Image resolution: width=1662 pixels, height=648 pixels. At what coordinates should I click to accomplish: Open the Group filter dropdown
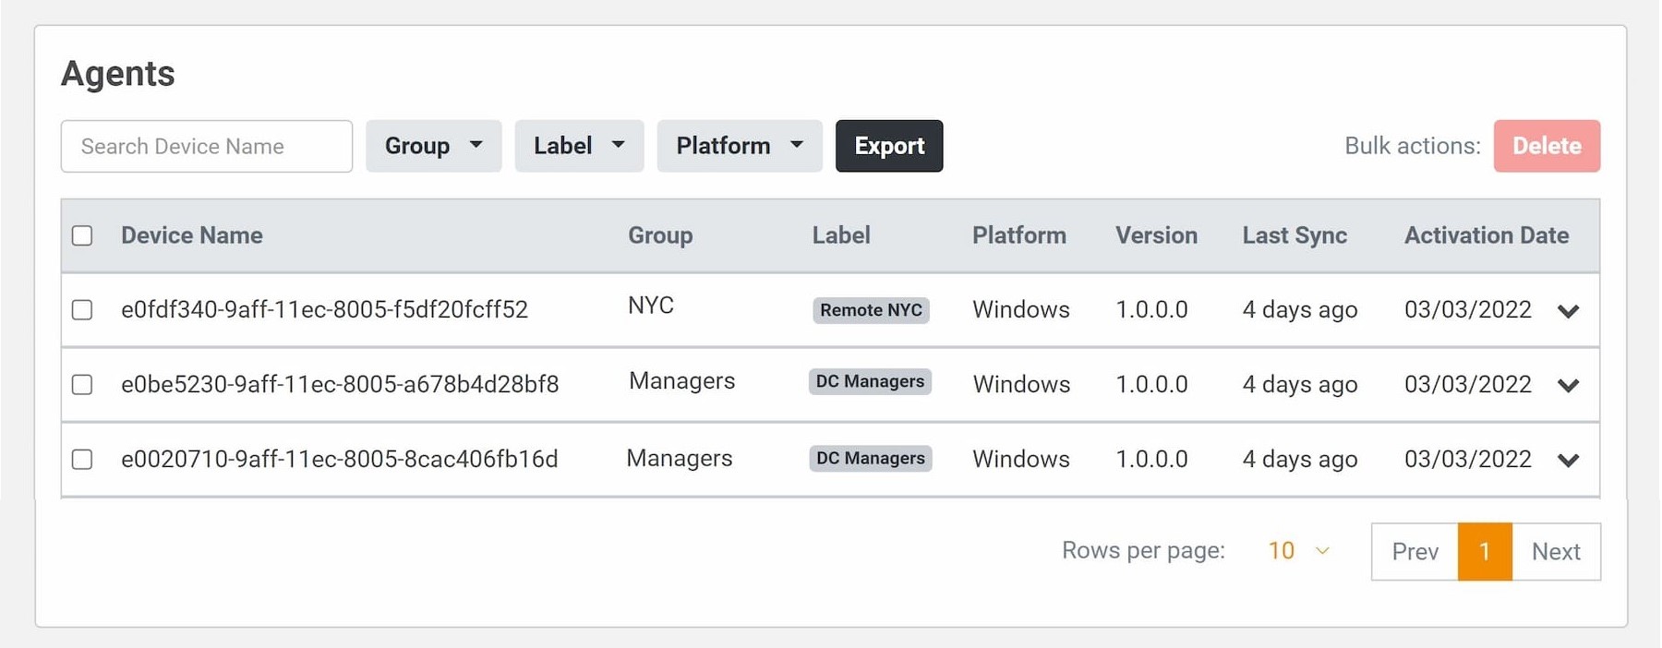point(433,146)
